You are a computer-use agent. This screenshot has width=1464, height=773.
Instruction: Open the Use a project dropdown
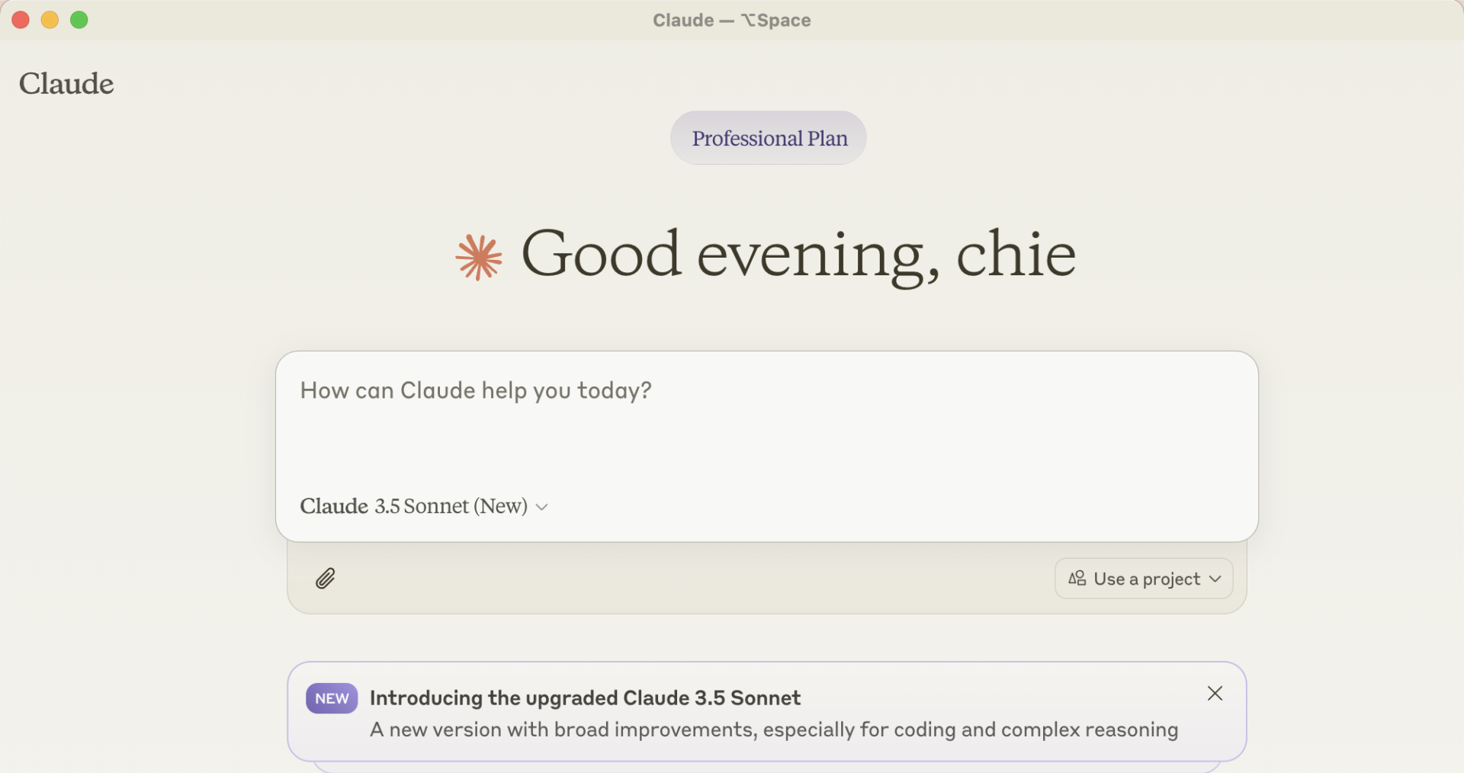pos(1144,579)
